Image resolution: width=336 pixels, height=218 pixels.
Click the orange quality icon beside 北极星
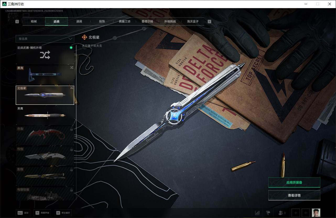coord(84,37)
